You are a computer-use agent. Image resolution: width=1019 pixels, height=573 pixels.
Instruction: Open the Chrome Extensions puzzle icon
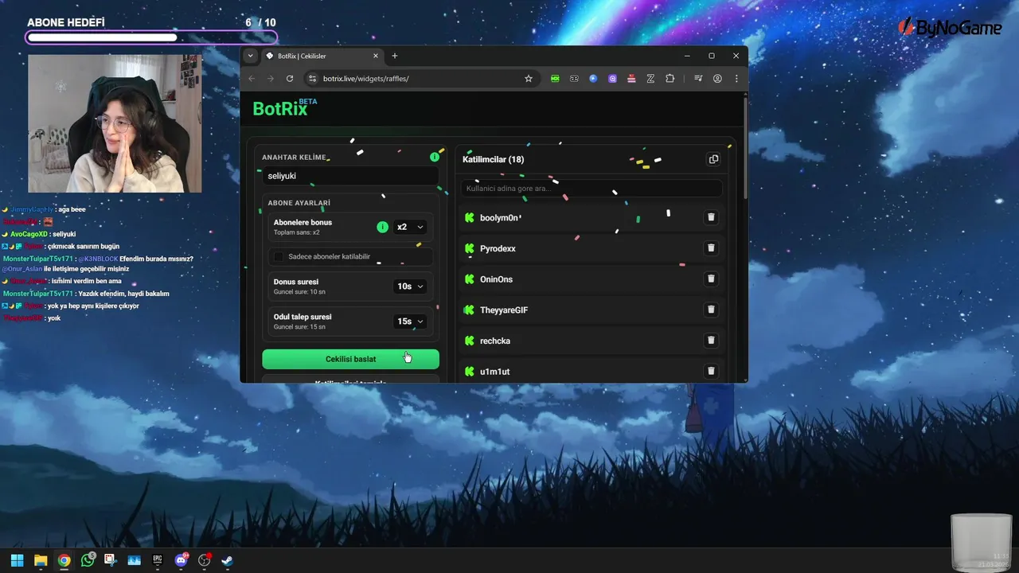[x=670, y=79]
